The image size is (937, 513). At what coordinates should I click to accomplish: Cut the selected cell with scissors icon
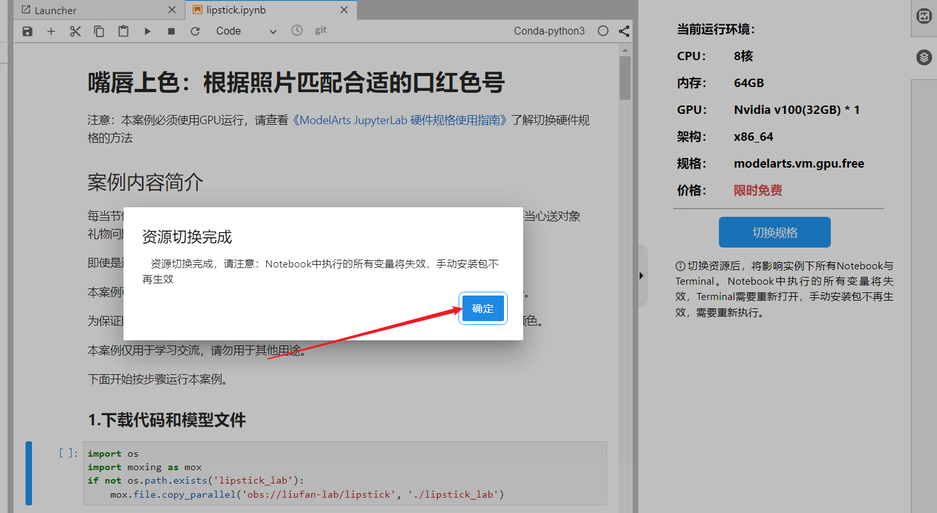pyautogui.click(x=75, y=31)
